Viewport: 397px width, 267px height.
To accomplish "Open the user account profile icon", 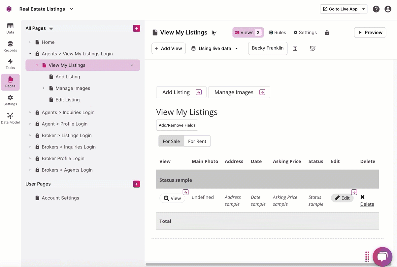I will 388,9.
